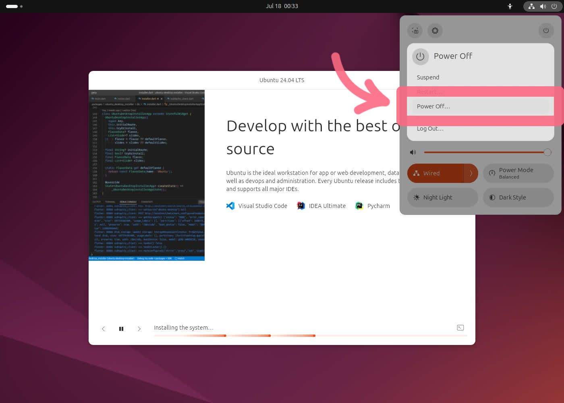Click the Visual Studio Code icon
The width and height of the screenshot is (564, 403).
[x=230, y=206]
